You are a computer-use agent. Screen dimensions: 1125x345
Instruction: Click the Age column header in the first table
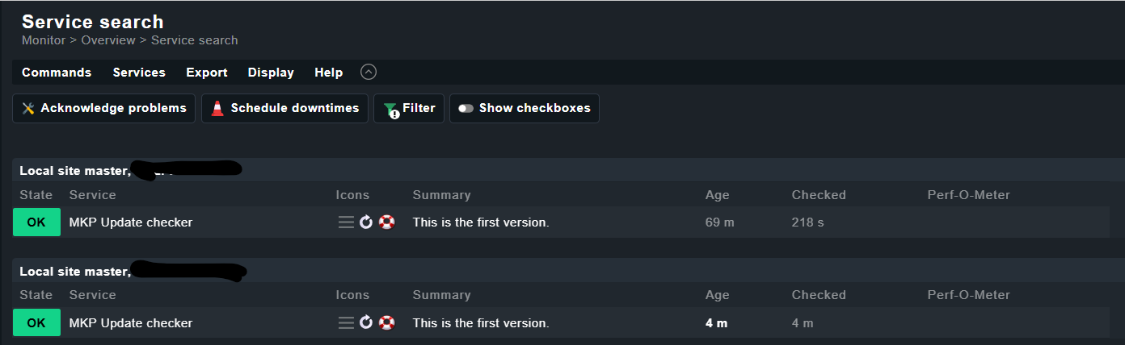[x=717, y=195]
